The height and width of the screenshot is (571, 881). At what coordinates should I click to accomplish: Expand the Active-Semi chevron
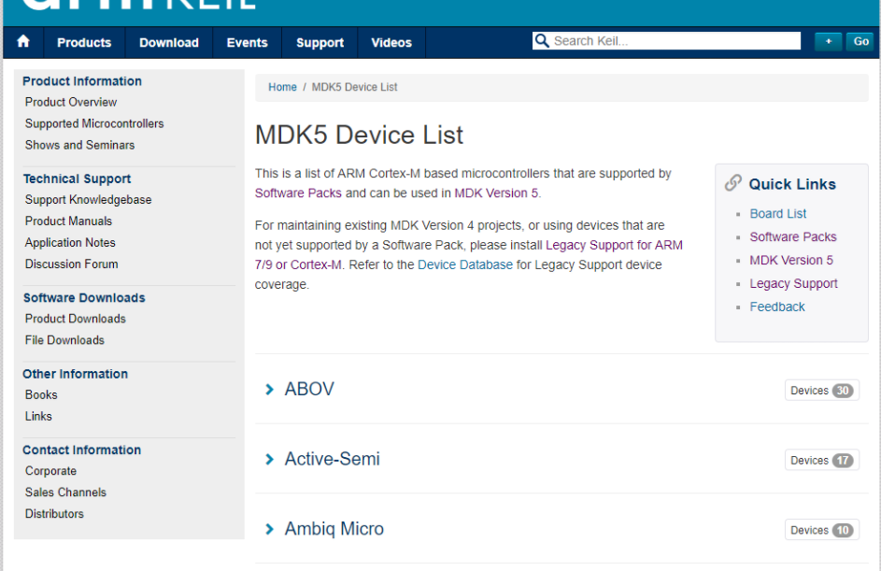270,459
